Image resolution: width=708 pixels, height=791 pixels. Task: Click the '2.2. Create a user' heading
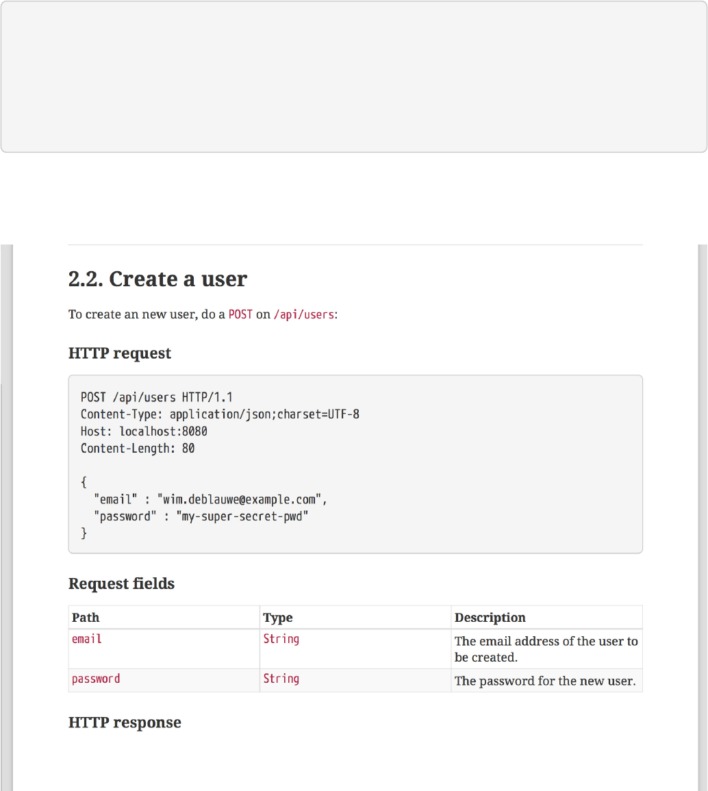[x=157, y=279]
